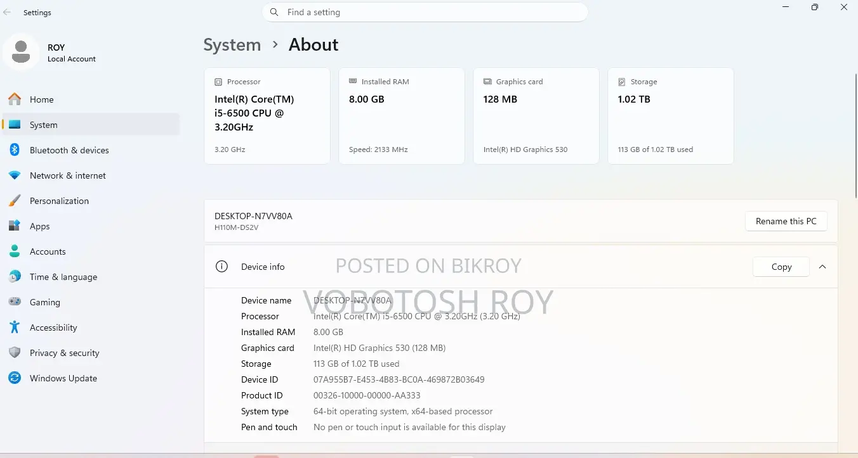The height and width of the screenshot is (458, 858).
Task: Open Privacy & security settings
Action: pos(91,353)
